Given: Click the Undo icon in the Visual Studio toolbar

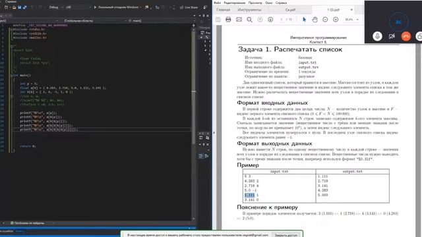Looking at the screenshot, I should [x=32, y=7].
